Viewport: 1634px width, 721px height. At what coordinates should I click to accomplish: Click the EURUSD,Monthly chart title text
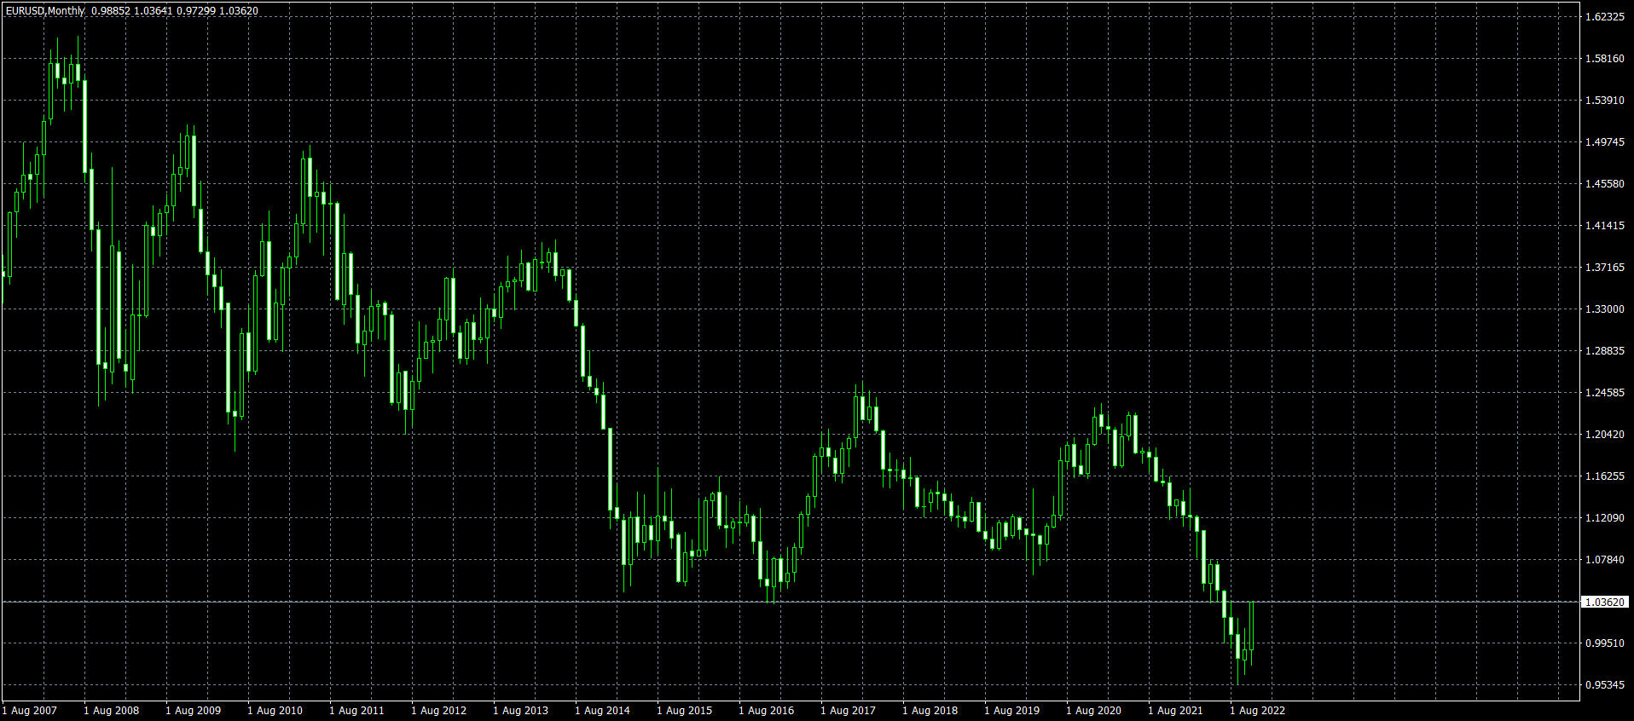tap(45, 11)
